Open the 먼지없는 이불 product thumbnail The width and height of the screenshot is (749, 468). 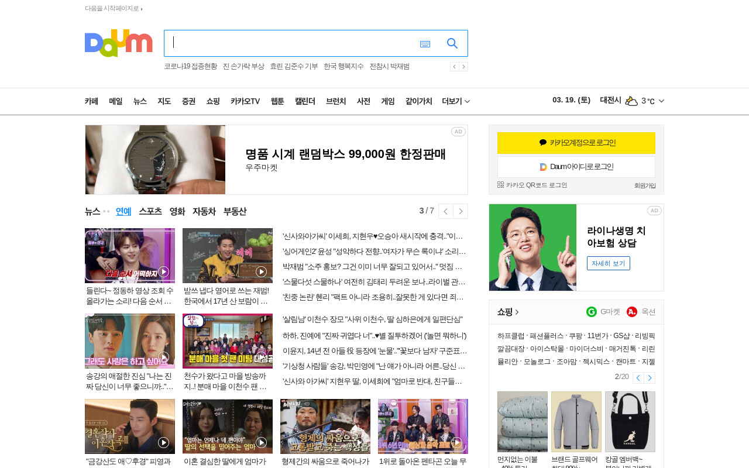523,422
